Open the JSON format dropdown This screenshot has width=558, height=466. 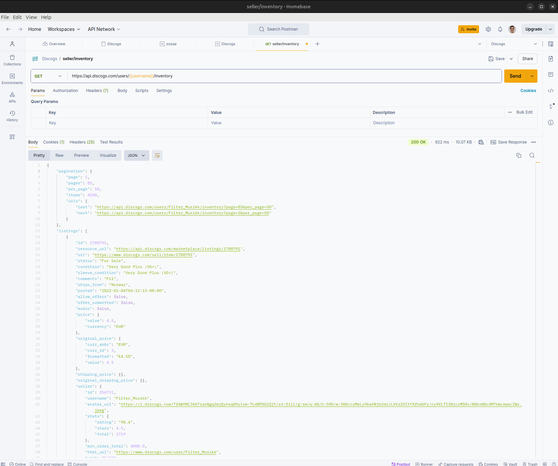[x=136, y=155]
